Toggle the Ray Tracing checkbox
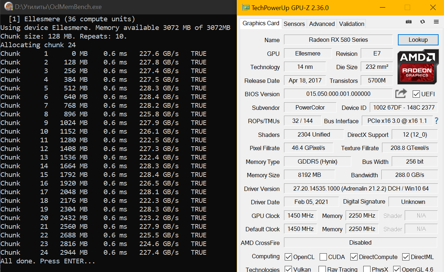This screenshot has width=444, height=272. [322, 269]
